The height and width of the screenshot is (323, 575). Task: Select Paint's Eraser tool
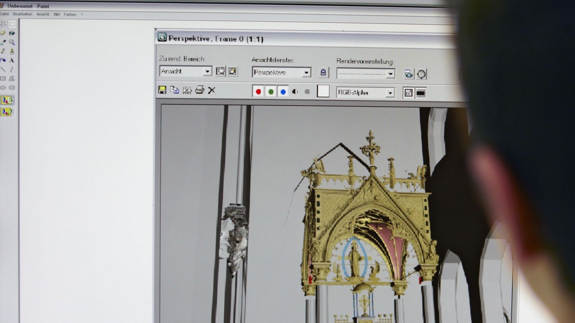[3, 33]
